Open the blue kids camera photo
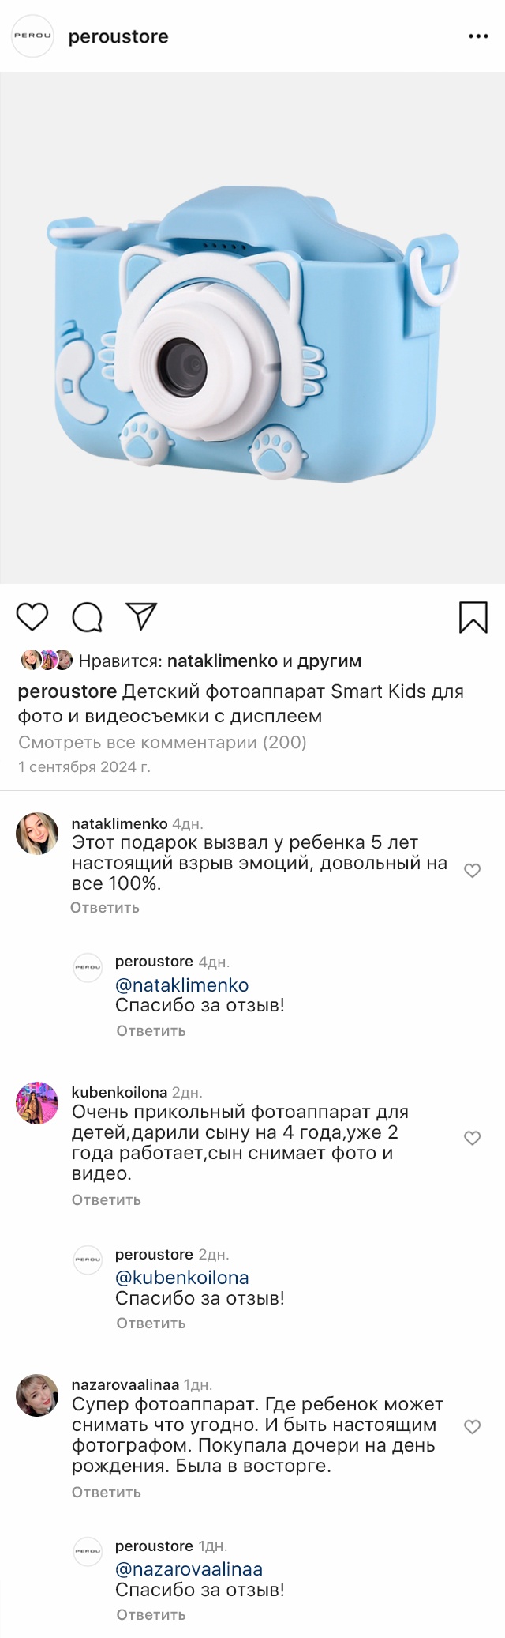 click(x=252, y=328)
